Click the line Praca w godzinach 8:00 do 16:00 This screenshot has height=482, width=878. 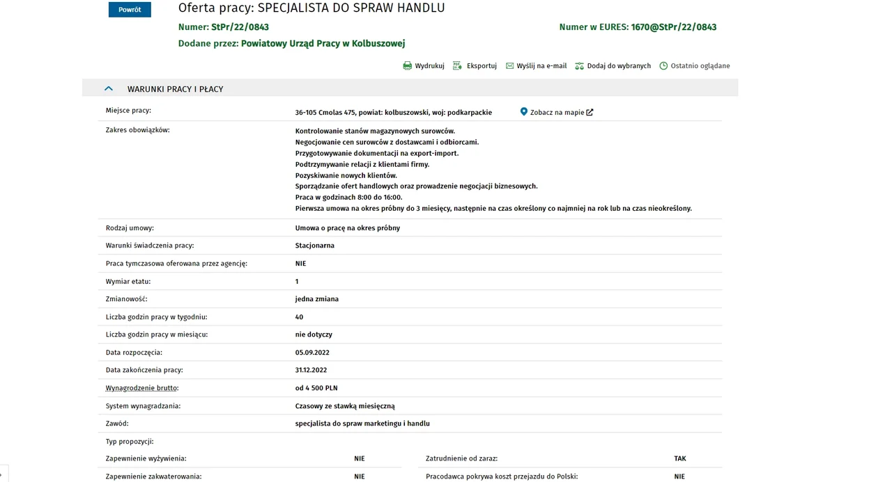tap(348, 198)
